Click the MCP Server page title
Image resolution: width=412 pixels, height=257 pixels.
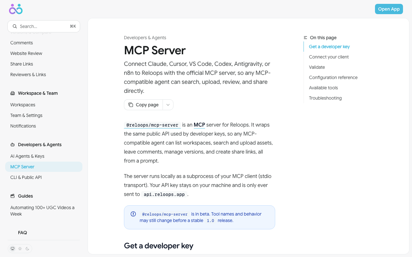pyautogui.click(x=155, y=50)
